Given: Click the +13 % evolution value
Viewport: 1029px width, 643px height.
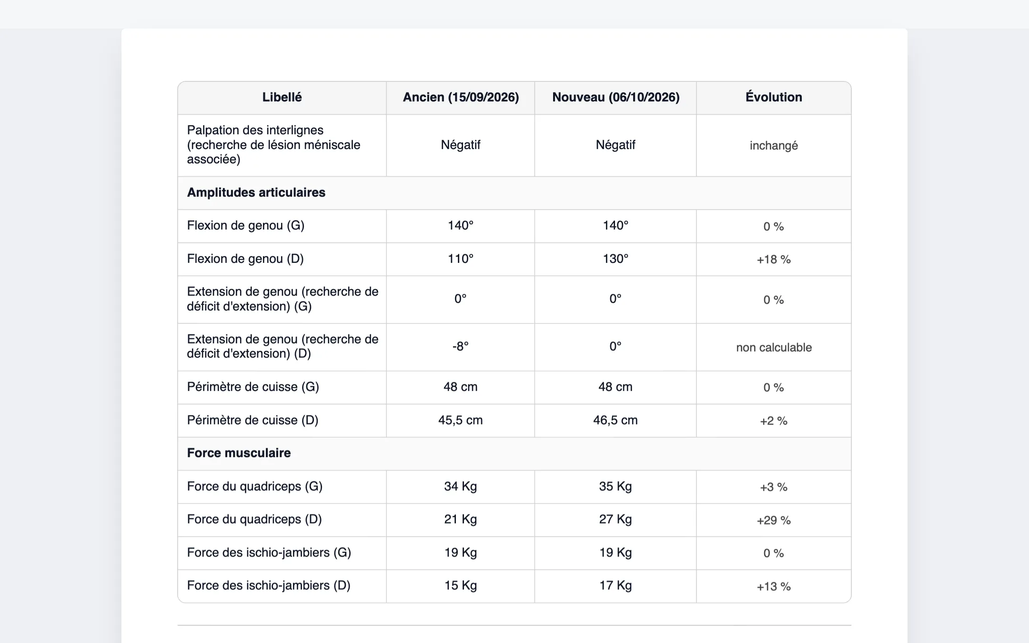Looking at the screenshot, I should pos(774,587).
